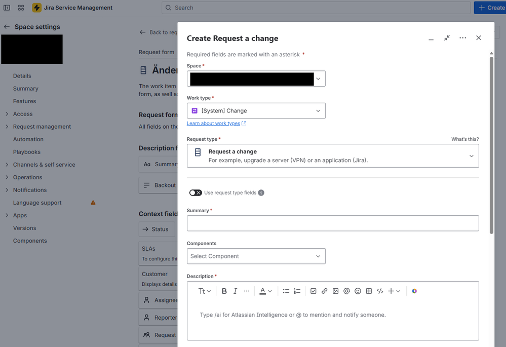Create a bullet list in the description
This screenshot has width=506, height=347.
[x=286, y=291]
